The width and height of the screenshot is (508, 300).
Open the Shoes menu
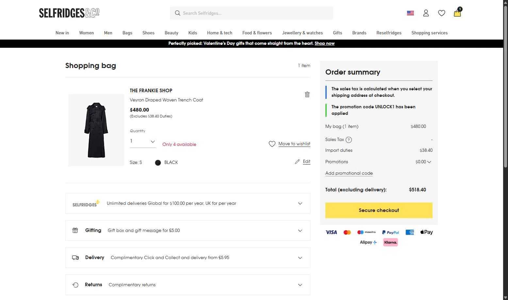click(148, 33)
